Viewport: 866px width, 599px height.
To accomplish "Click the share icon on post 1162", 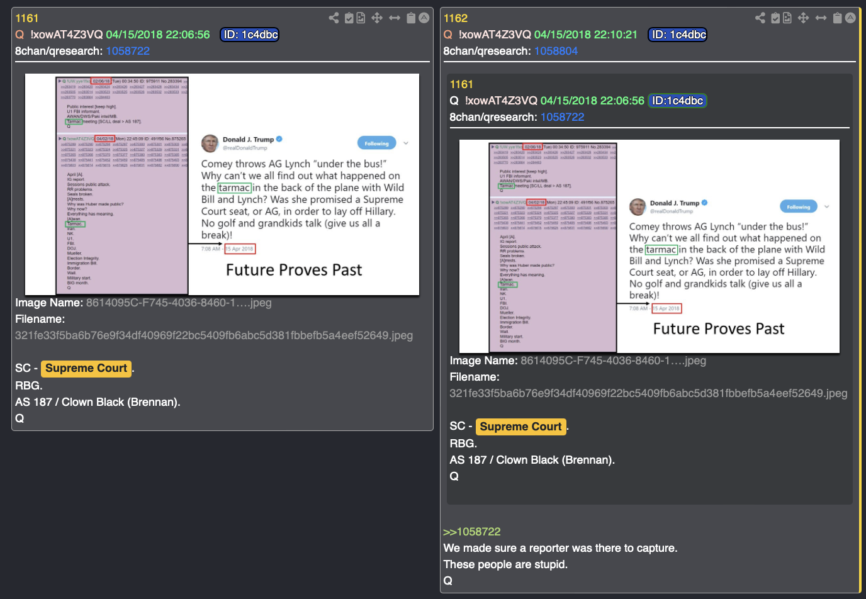I will (760, 18).
